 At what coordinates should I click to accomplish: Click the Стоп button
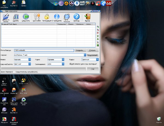pyautogui.click(x=93, y=69)
